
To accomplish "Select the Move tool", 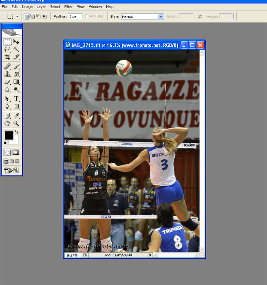I will pyautogui.click(x=16, y=42).
